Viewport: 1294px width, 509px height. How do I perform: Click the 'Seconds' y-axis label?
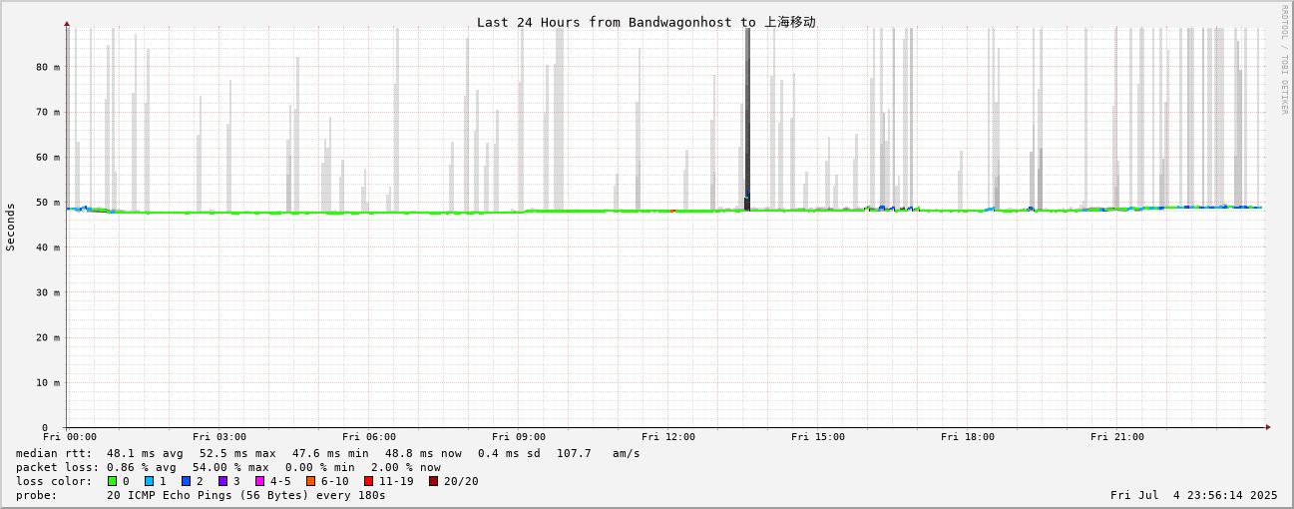coord(11,227)
